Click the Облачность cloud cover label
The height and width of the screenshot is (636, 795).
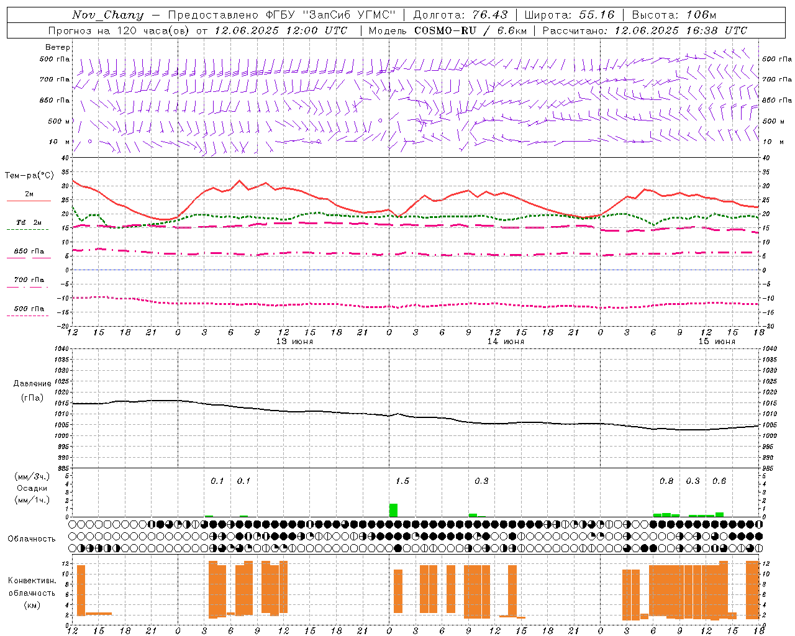(x=32, y=539)
